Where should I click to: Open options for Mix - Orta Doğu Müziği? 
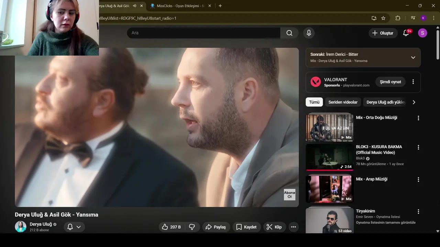pos(418,118)
